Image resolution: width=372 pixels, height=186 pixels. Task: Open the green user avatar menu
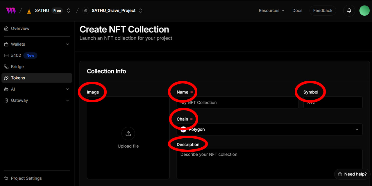point(364,10)
